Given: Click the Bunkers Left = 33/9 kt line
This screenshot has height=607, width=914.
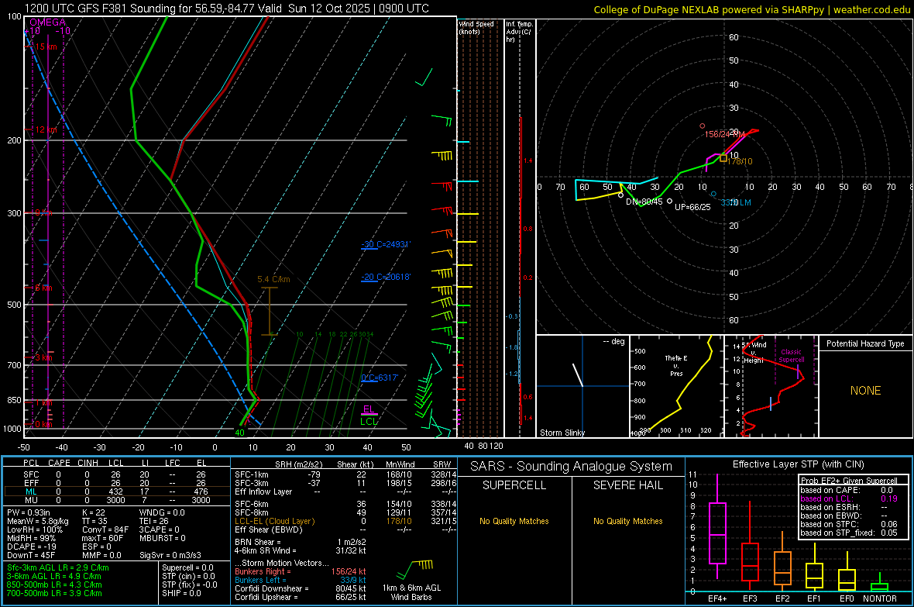Looking at the screenshot, I should coord(301,580).
